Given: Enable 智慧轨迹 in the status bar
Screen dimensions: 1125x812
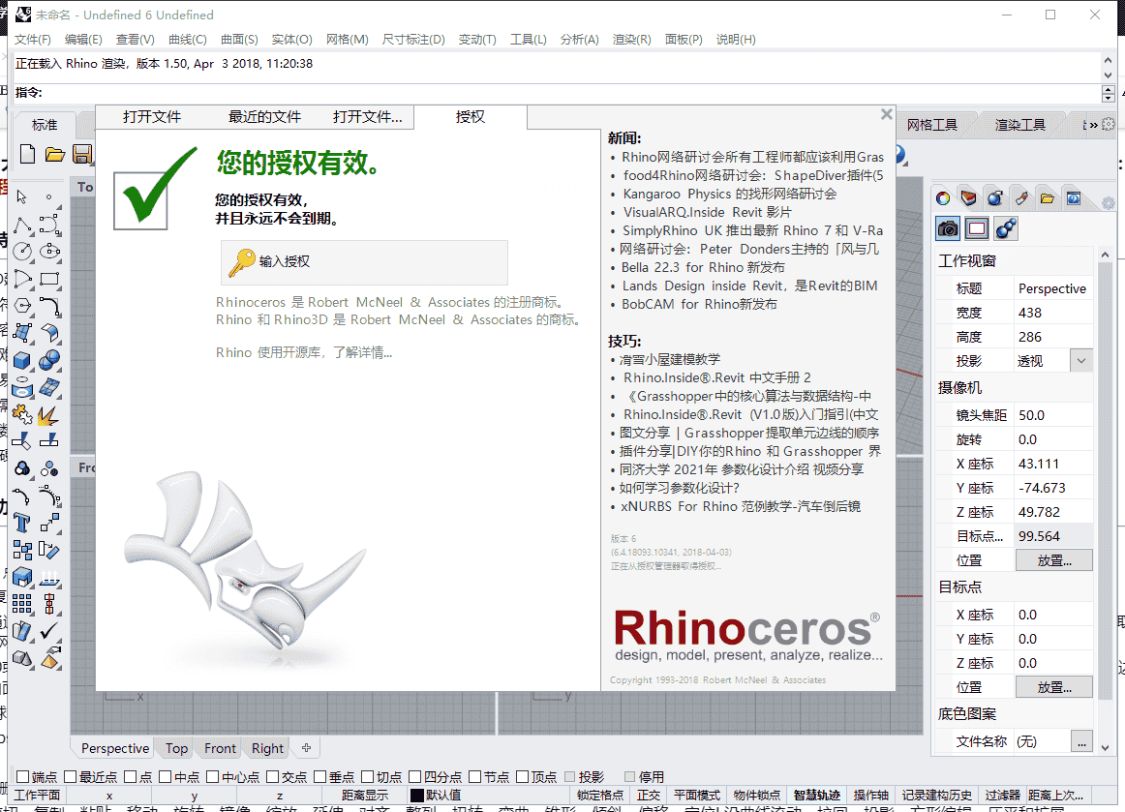Looking at the screenshot, I should point(816,794).
